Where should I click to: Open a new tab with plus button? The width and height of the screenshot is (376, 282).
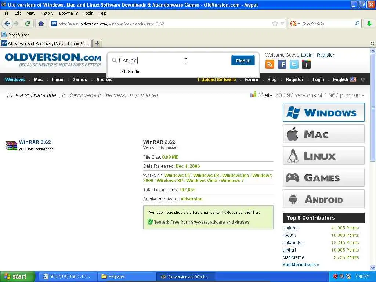pyautogui.click(x=97, y=43)
